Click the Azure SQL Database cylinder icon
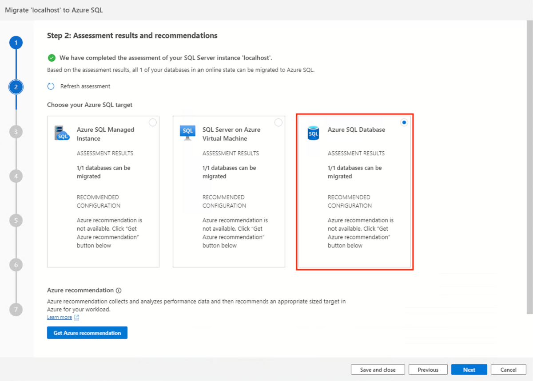This screenshot has width=533, height=381. click(x=313, y=133)
